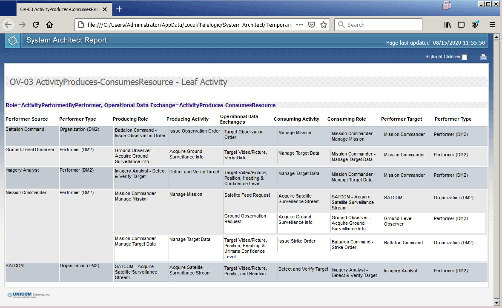Click the System Architect compass logo

[x=13, y=41]
